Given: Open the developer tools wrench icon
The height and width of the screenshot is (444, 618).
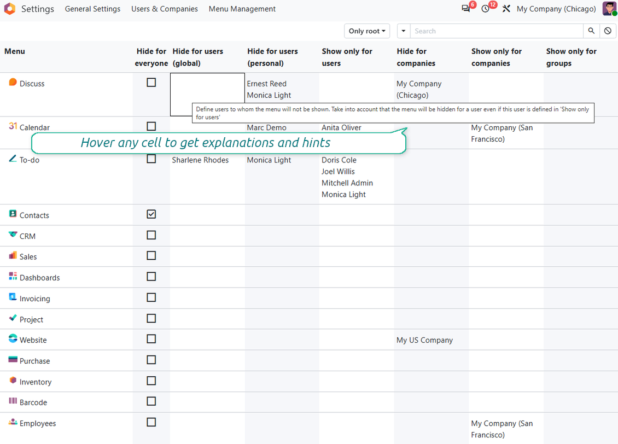Looking at the screenshot, I should 506,9.
